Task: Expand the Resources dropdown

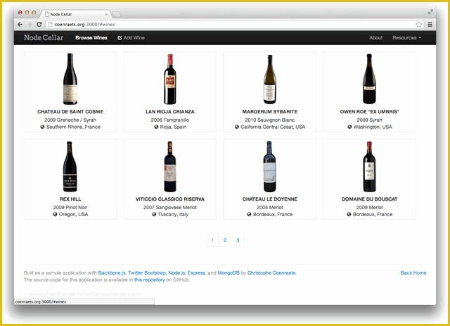Action: [406, 37]
